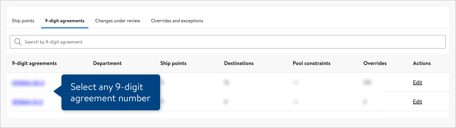Select the 9-digit agreements tab
The width and height of the screenshot is (456, 128).
coord(65,21)
